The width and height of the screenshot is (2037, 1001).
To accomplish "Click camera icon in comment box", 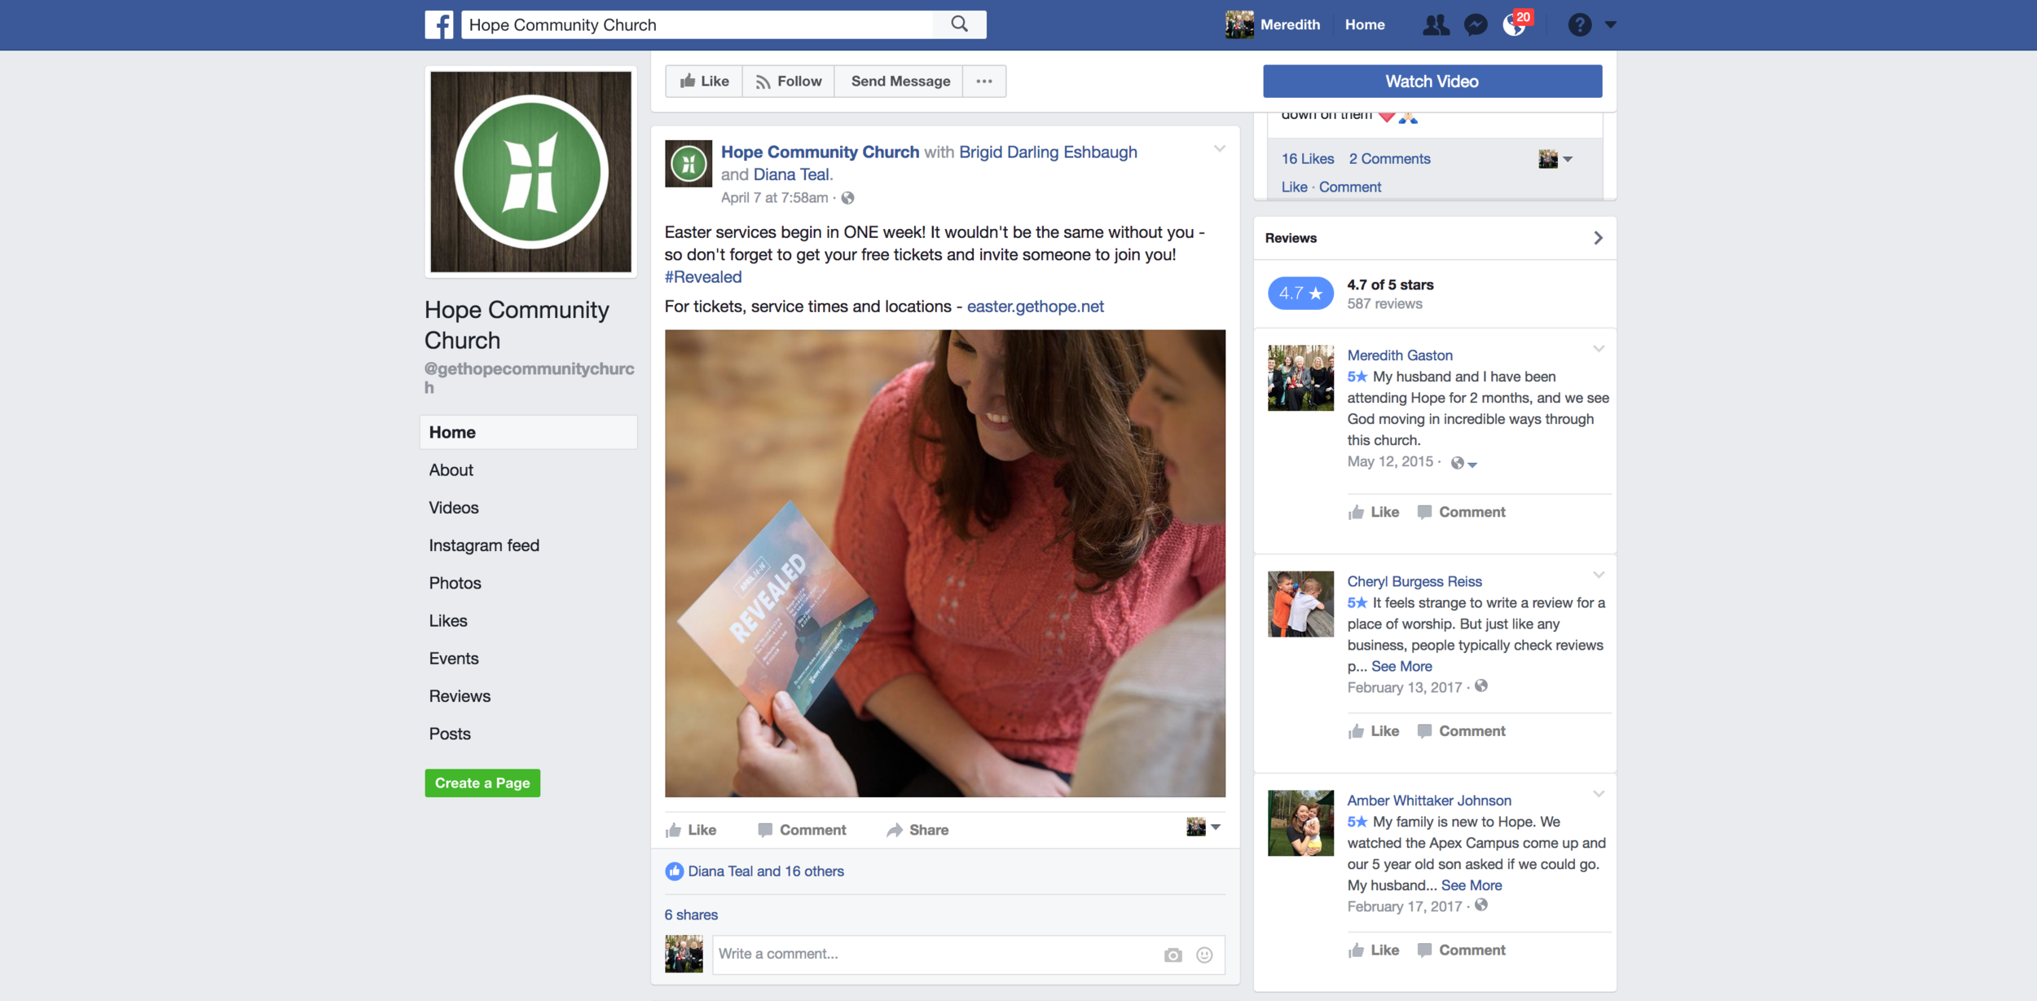I will tap(1172, 955).
